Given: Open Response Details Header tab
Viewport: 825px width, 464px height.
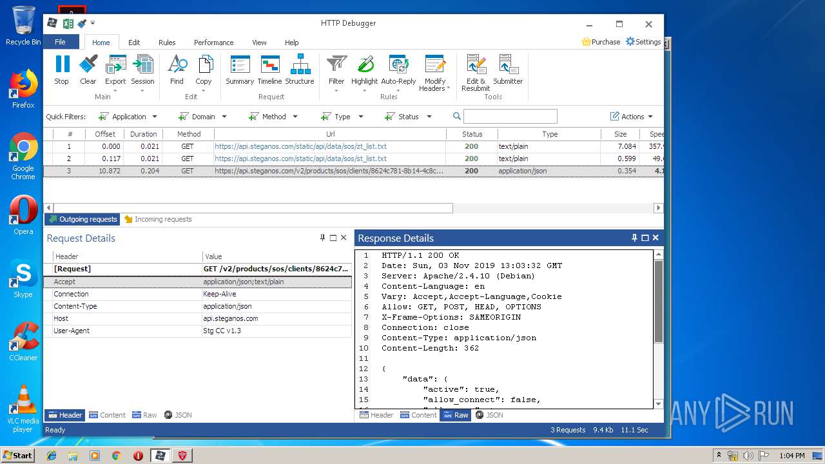Looking at the screenshot, I should 376,415.
